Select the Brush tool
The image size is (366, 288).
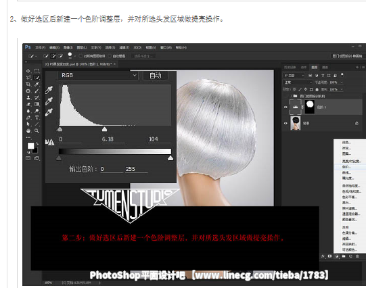pyautogui.click(x=37, y=91)
